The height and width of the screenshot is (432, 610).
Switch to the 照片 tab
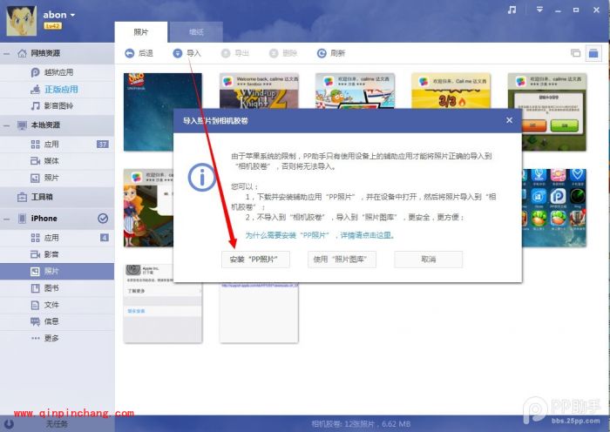click(x=141, y=32)
